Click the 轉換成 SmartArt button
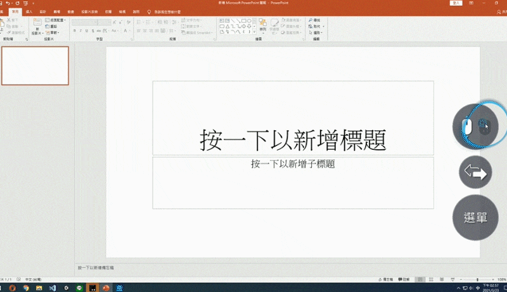 pyautogui.click(x=196, y=32)
